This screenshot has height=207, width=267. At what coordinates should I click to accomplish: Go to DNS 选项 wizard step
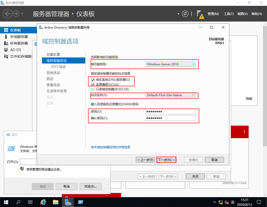point(58,67)
